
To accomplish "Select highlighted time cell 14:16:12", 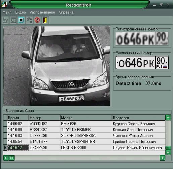I will 18,147.
